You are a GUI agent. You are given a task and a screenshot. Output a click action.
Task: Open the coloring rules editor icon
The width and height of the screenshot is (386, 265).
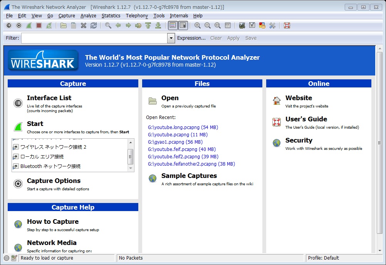pos(262,25)
